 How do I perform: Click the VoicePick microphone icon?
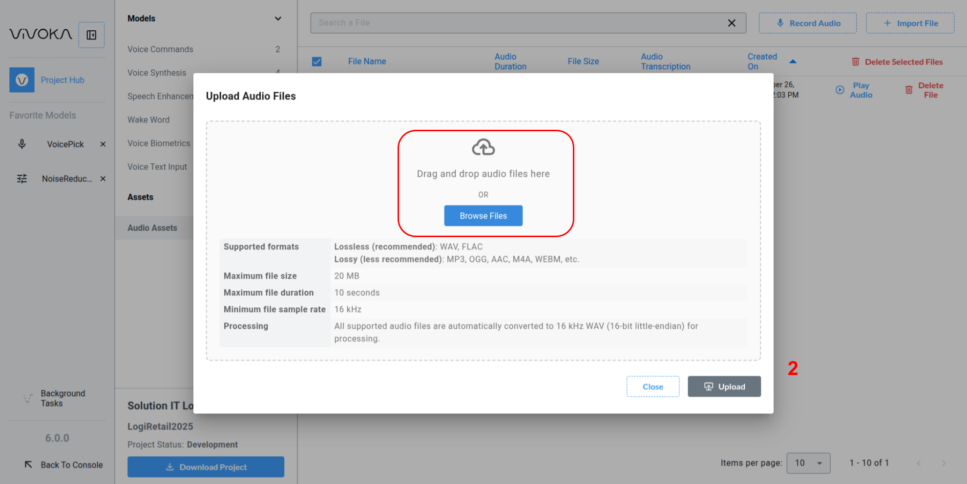22,144
